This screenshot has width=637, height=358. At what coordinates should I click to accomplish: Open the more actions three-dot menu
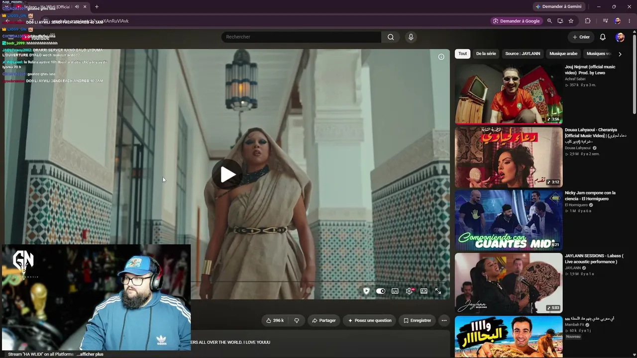click(444, 321)
